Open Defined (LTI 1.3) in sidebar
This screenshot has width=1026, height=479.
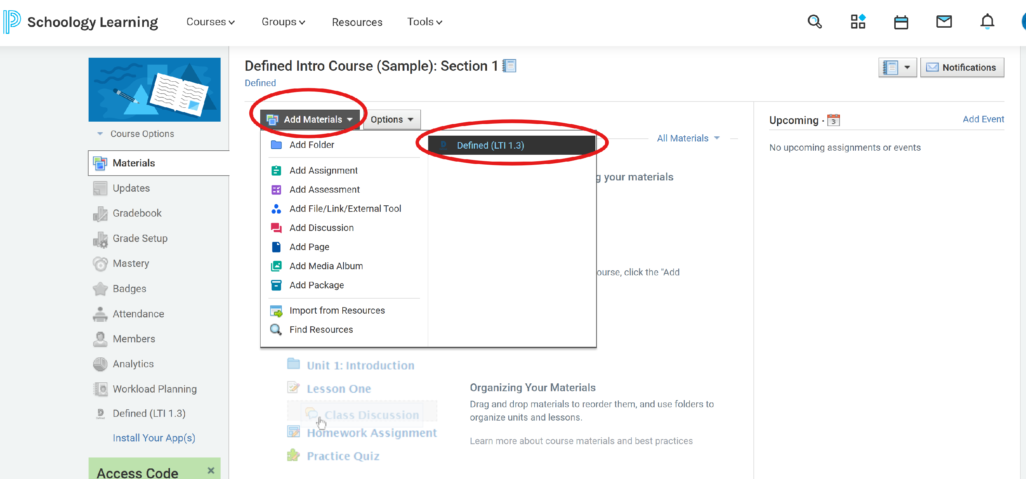click(x=149, y=413)
